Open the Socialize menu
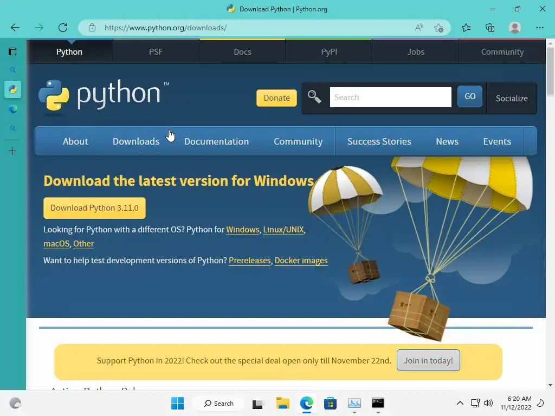 point(512,99)
